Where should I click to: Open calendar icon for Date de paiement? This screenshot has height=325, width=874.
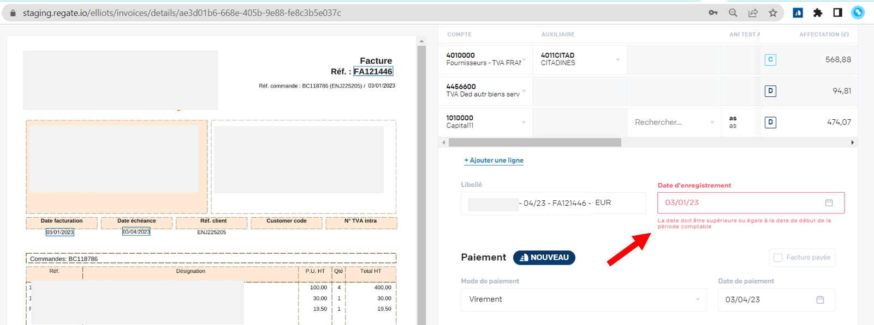click(x=820, y=300)
